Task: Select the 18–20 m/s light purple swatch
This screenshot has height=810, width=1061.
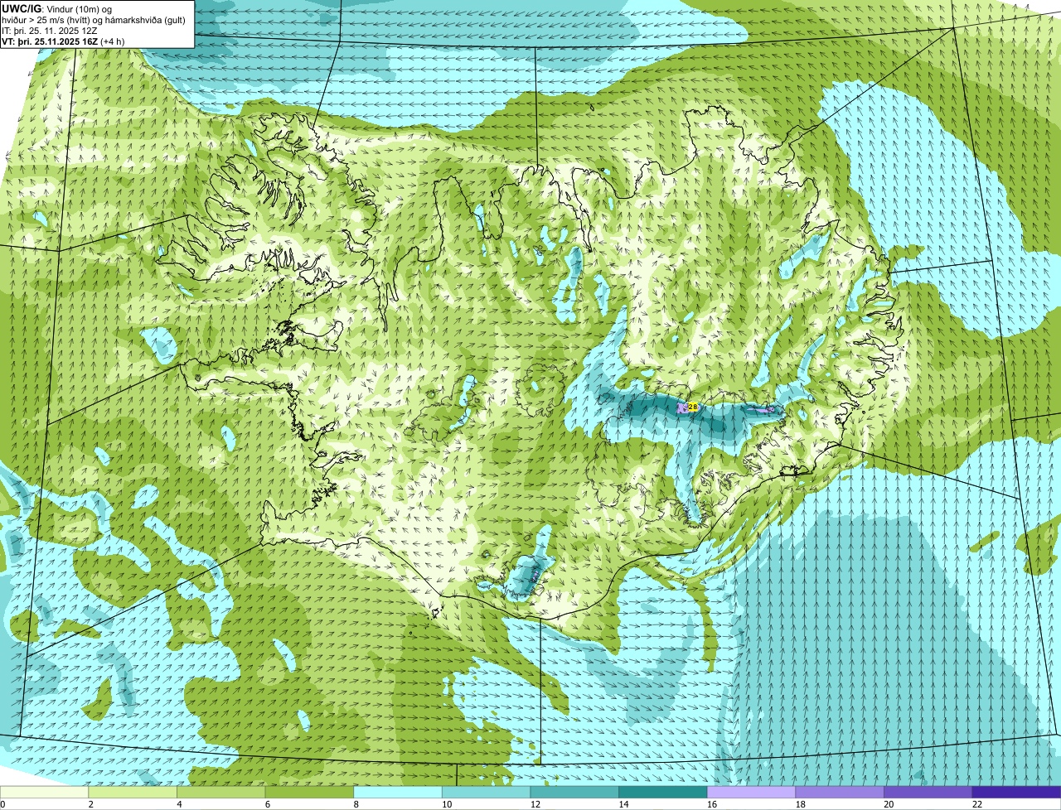Action: (840, 792)
